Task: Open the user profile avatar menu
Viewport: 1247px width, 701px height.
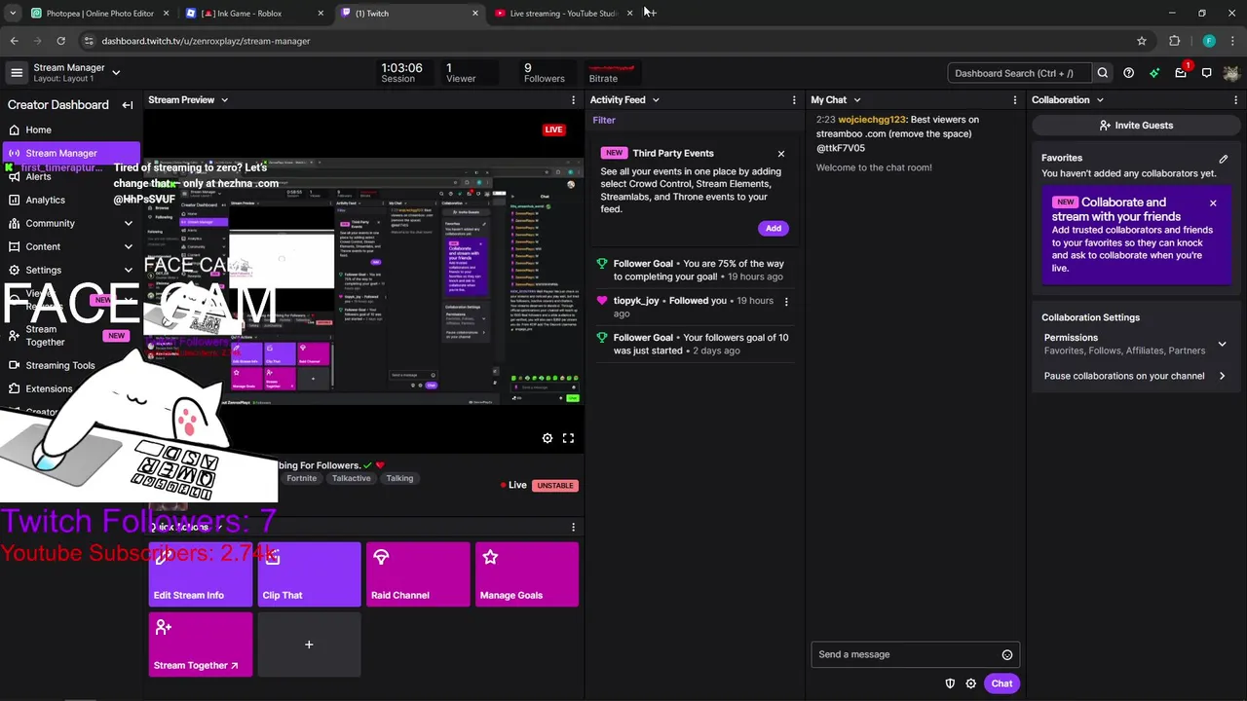Action: click(x=1231, y=73)
